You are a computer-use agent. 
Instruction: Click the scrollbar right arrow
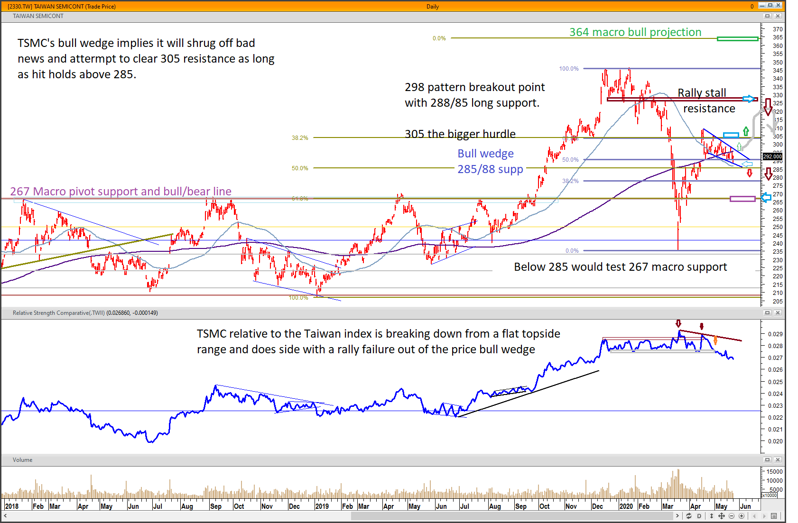(677, 516)
